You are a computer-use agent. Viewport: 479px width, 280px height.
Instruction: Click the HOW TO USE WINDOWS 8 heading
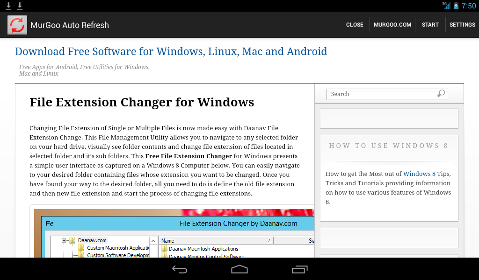[x=389, y=146]
